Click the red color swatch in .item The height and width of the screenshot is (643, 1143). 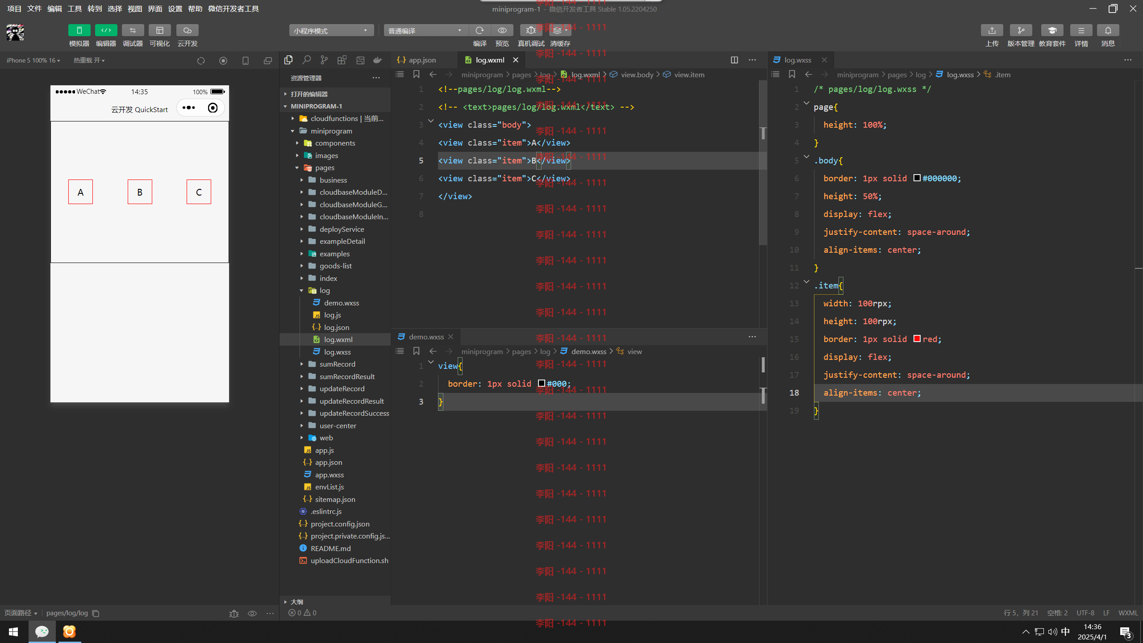[917, 338]
